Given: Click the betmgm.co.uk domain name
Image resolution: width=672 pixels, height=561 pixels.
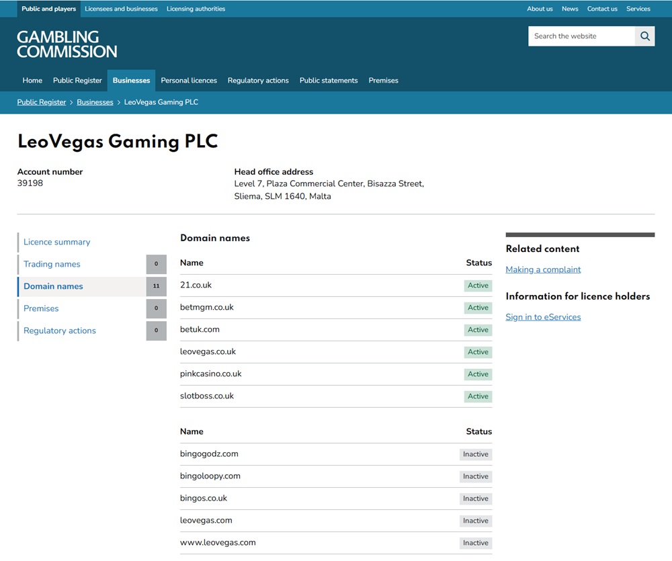Looking at the screenshot, I should (x=206, y=307).
